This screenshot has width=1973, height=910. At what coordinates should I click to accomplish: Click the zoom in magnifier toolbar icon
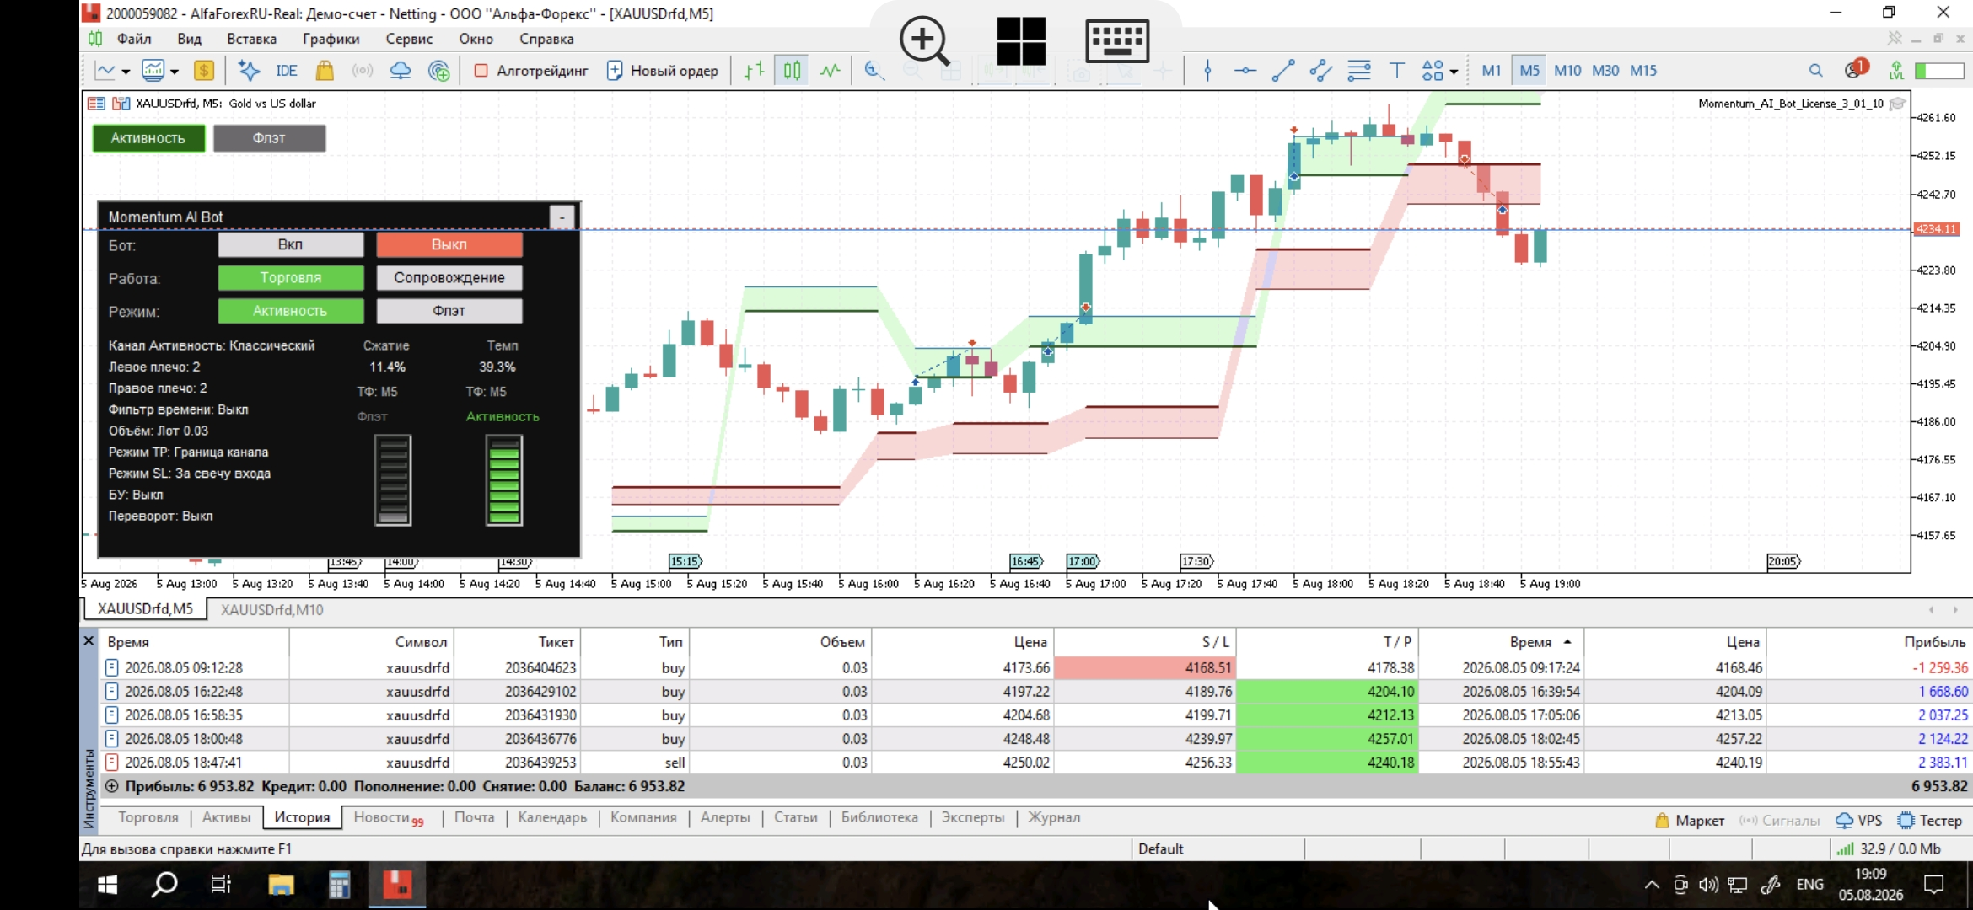(x=874, y=71)
